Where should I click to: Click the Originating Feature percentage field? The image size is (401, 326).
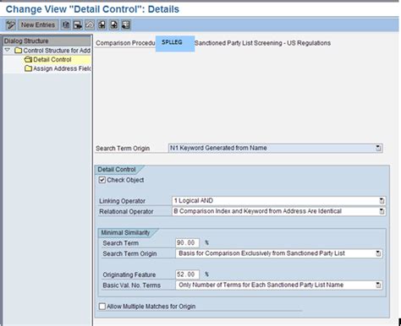click(x=187, y=274)
